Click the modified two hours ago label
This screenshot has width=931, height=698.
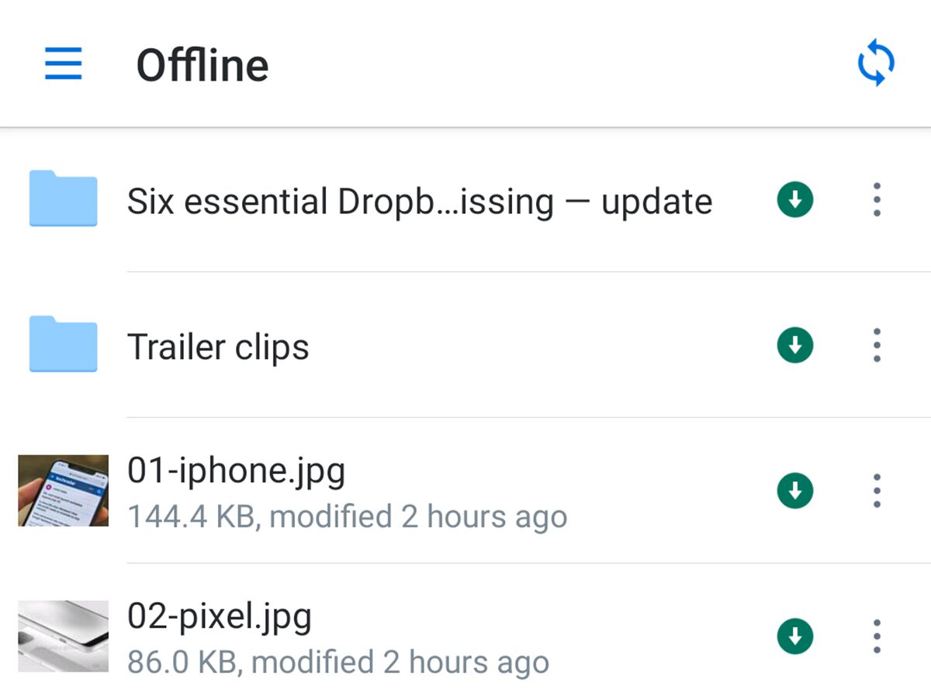click(x=347, y=517)
